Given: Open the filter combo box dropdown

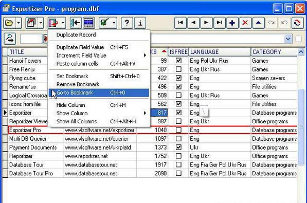Looking at the screenshot, I should [x=288, y=39].
